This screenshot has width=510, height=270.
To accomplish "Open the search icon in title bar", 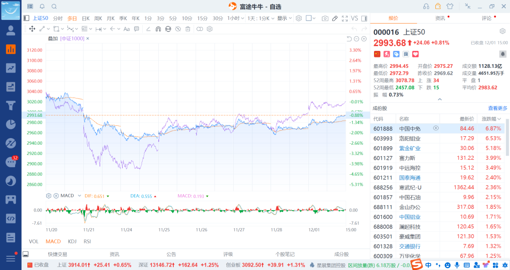I will pyautogui.click(x=54, y=6).
